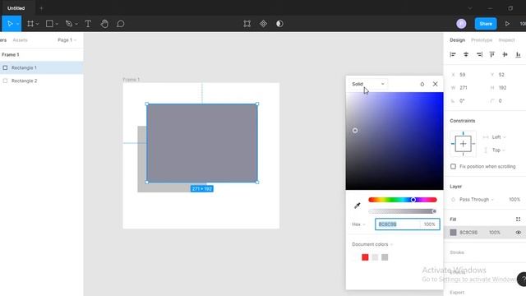This screenshot has height=296, width=526.
Task: Switch to the Prototype tab
Action: pos(482,40)
